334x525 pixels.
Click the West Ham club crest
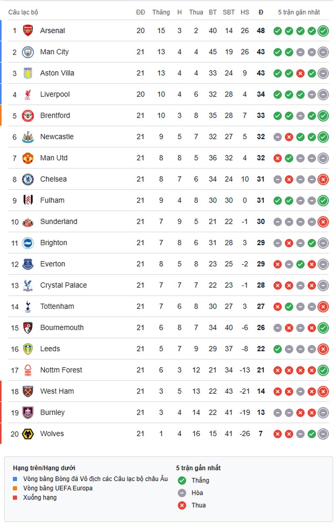pos(28,391)
